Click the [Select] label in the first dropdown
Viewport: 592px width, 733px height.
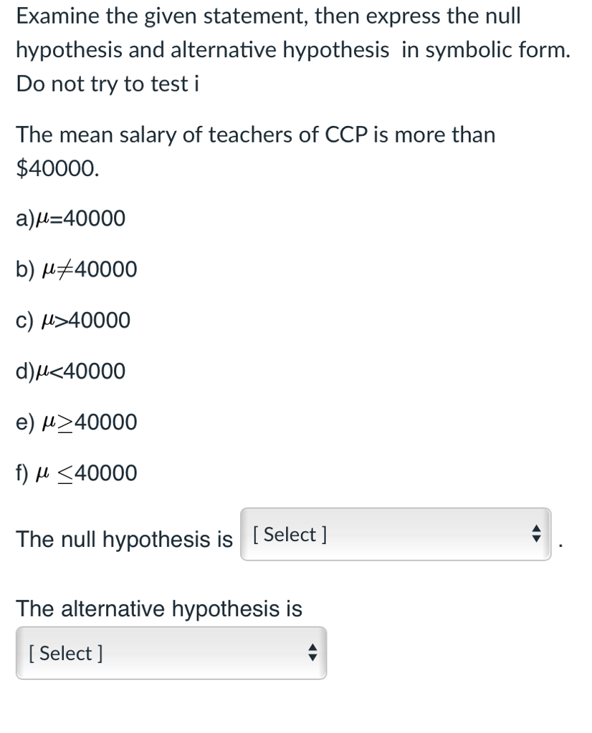pyautogui.click(x=289, y=535)
